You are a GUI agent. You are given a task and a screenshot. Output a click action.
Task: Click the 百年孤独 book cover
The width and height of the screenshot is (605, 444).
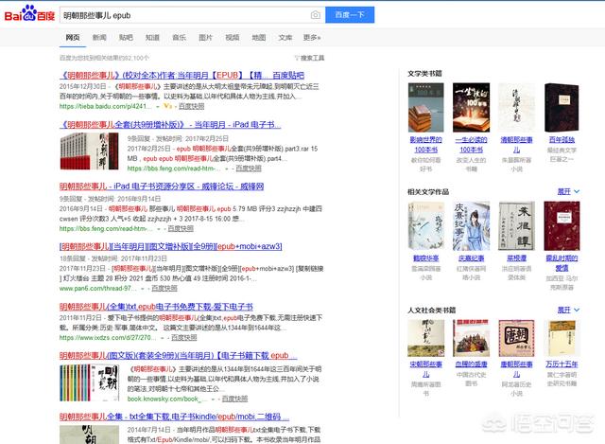(x=562, y=107)
